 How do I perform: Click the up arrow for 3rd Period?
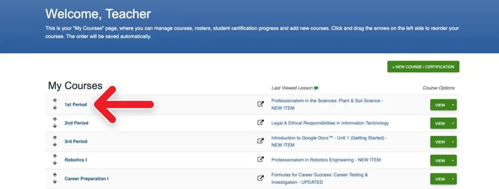55,138
